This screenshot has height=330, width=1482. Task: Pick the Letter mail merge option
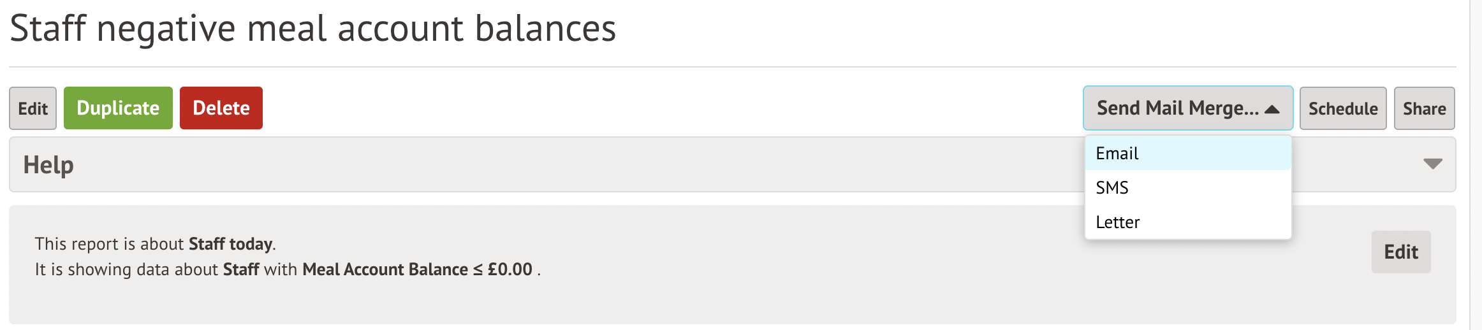pyautogui.click(x=1117, y=222)
